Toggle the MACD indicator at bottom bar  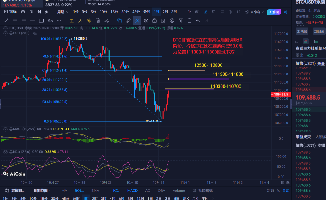click(132, 191)
